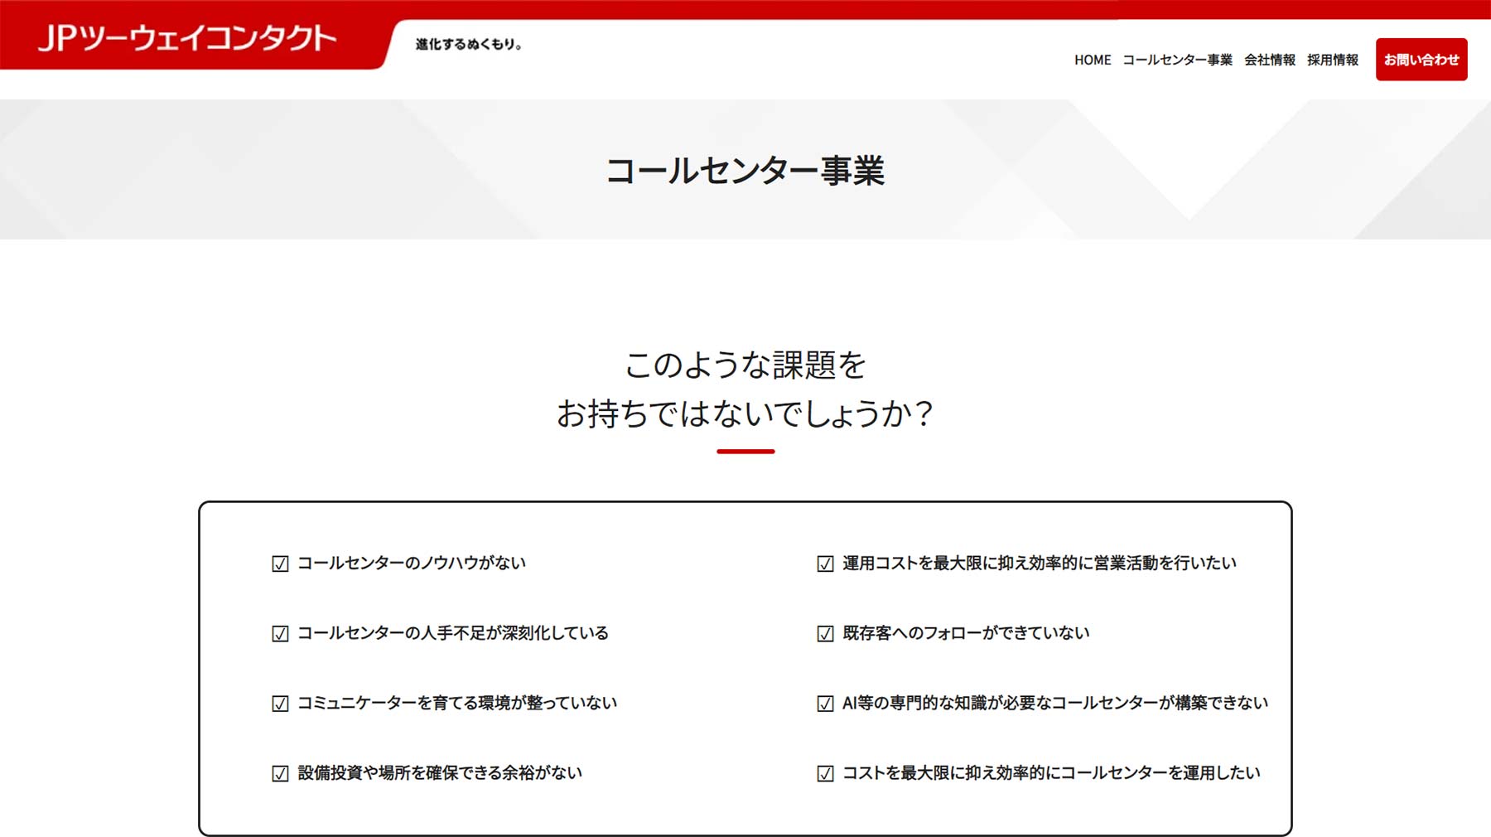Screen dimensions: 1491x837
Task: Checkmark icon beside 設備投資や場所を確保できる余裕がない
Action: 280,773
